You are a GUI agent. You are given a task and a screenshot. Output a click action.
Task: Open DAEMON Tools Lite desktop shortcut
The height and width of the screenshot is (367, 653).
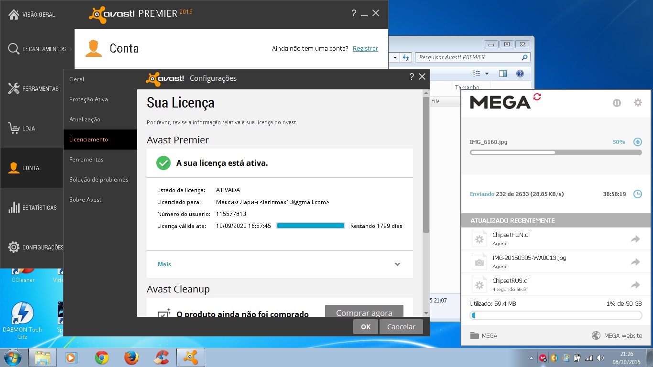[22, 321]
